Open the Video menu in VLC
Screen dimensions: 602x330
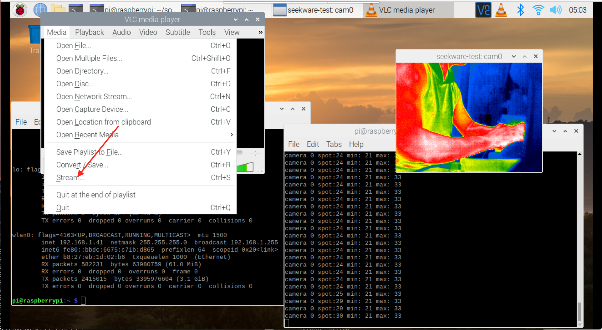point(148,32)
